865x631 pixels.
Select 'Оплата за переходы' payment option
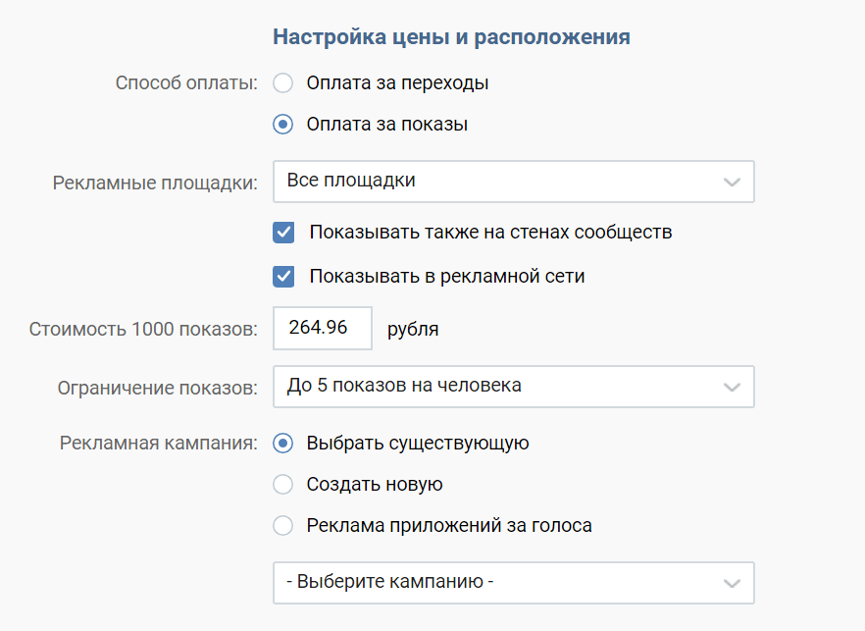click(x=283, y=83)
